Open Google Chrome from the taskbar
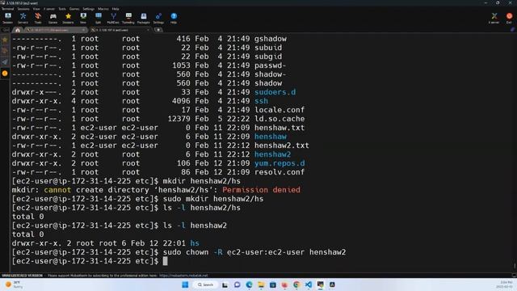517x291 pixels. [296, 285]
